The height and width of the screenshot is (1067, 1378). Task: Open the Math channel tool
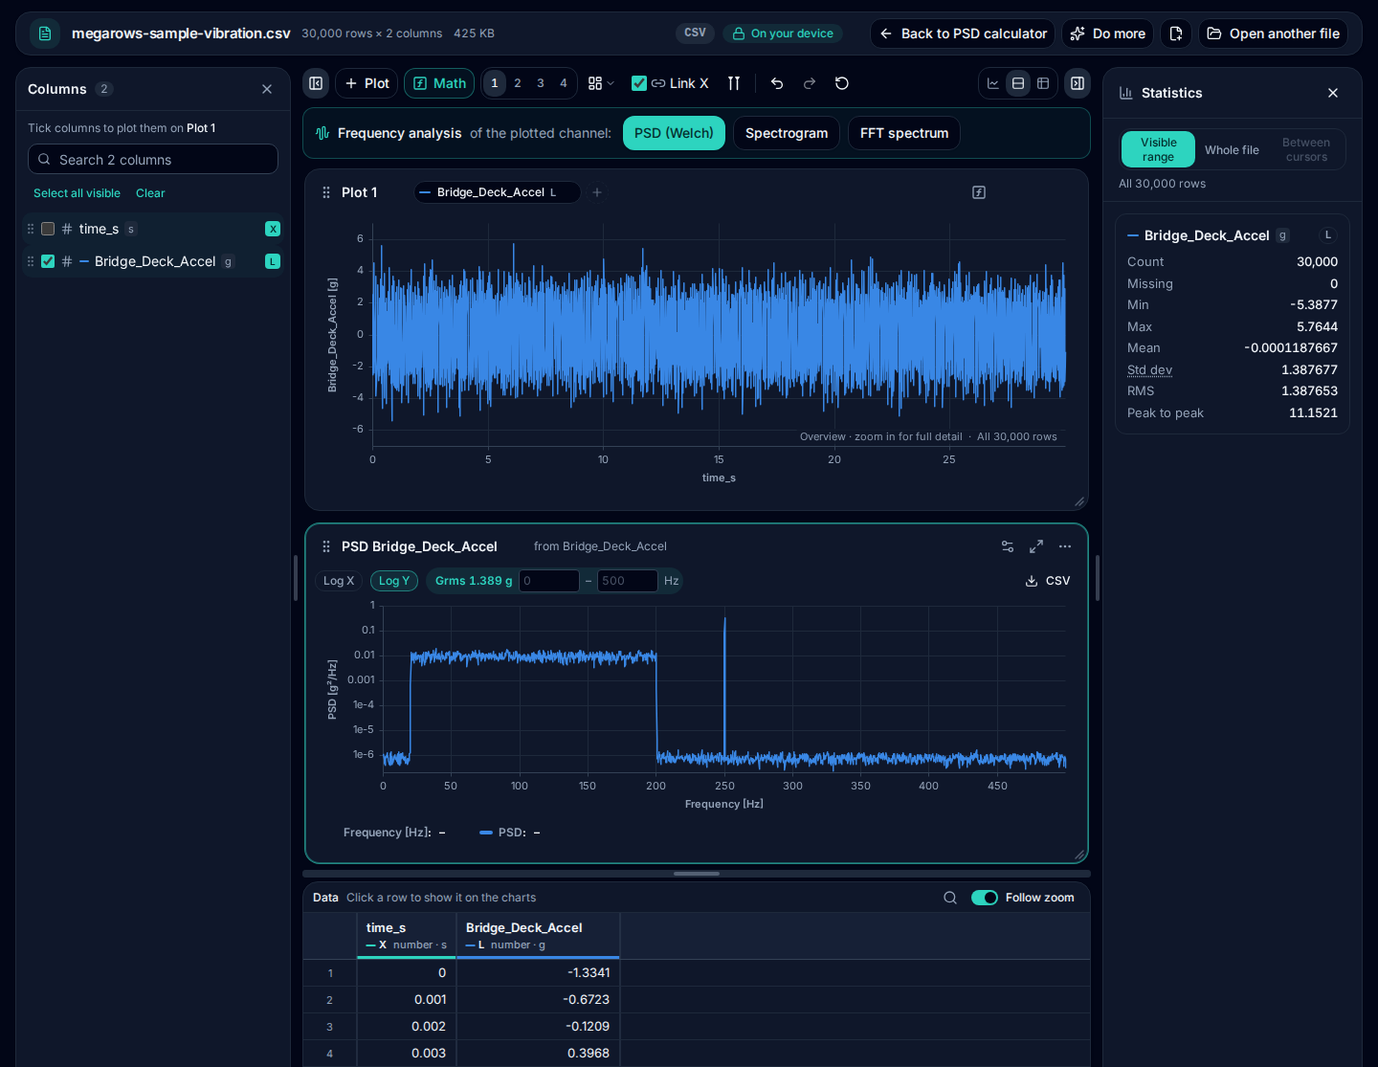(439, 83)
